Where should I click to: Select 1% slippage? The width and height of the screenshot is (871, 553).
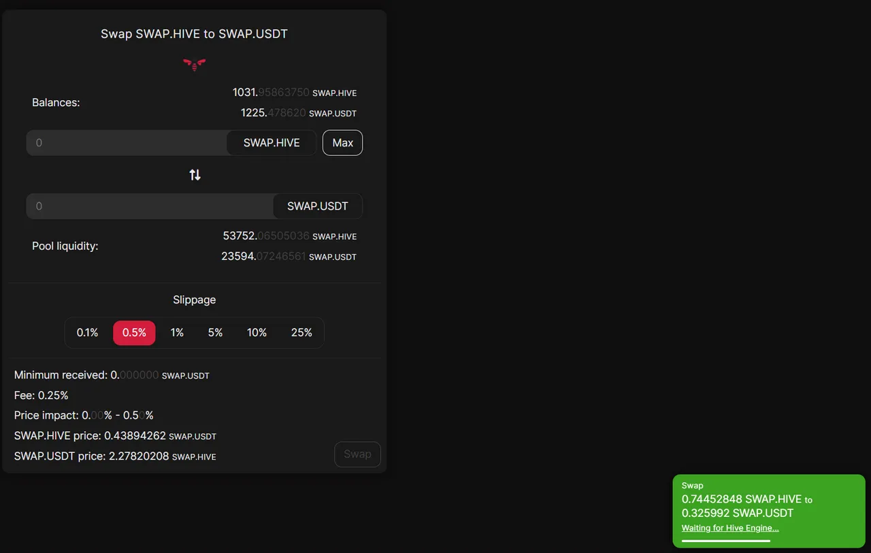click(x=177, y=332)
